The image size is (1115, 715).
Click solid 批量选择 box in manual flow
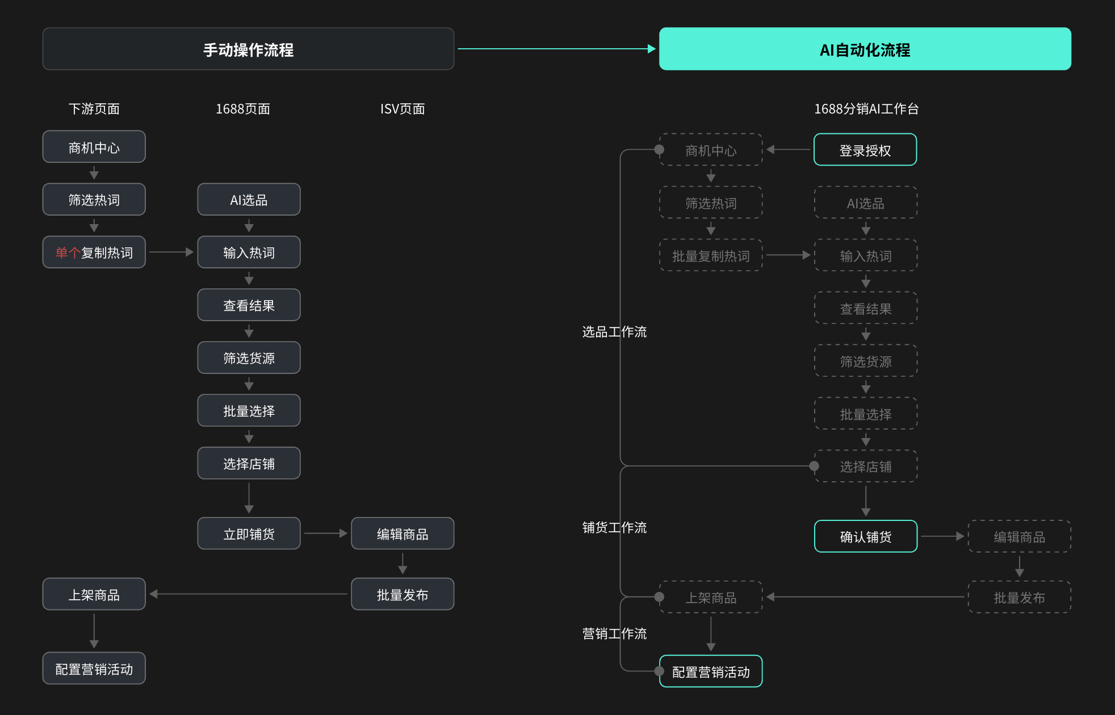point(249,410)
